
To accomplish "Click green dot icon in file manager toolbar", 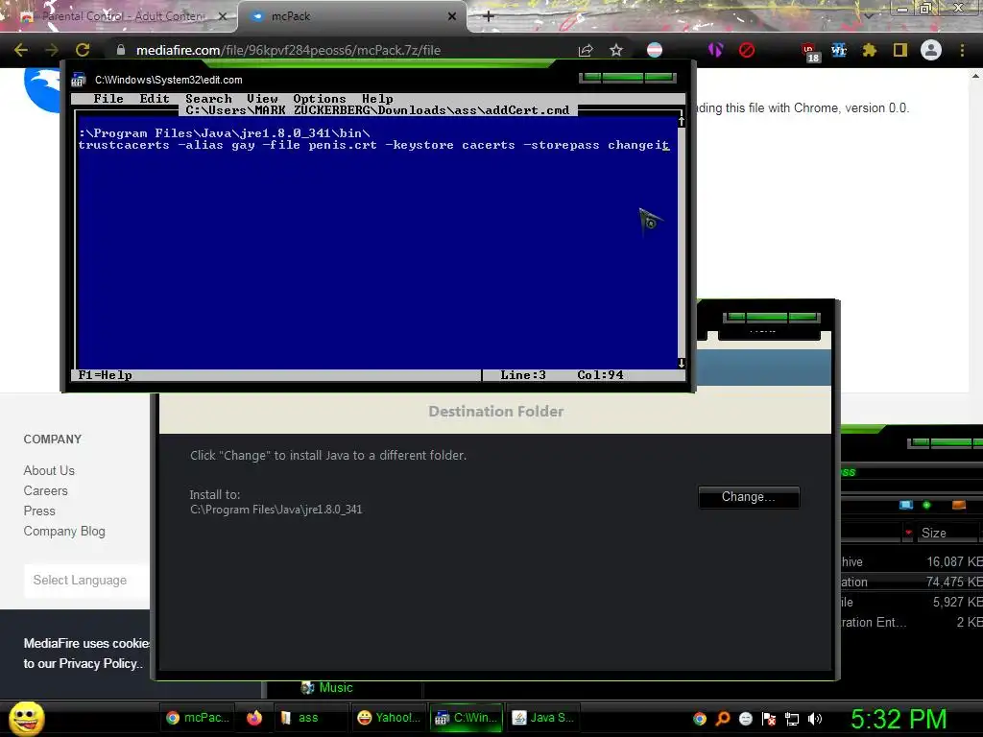I will click(926, 505).
